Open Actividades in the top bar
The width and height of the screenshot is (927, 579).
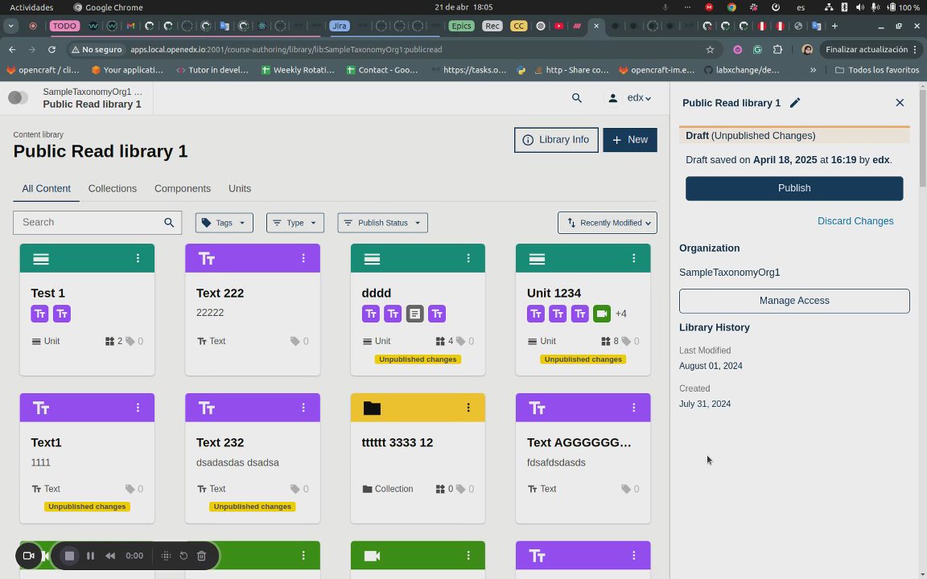pos(31,7)
